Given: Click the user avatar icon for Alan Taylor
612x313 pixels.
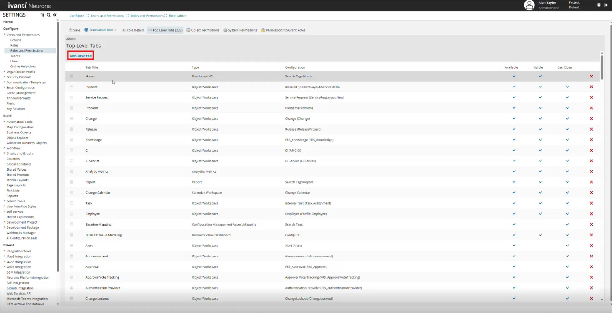Looking at the screenshot, I should pyautogui.click(x=529, y=5).
